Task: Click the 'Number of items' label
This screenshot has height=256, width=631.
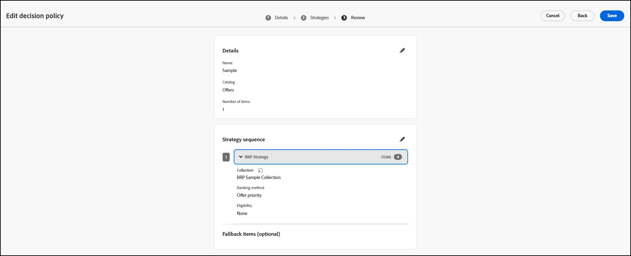Action: 236,102
